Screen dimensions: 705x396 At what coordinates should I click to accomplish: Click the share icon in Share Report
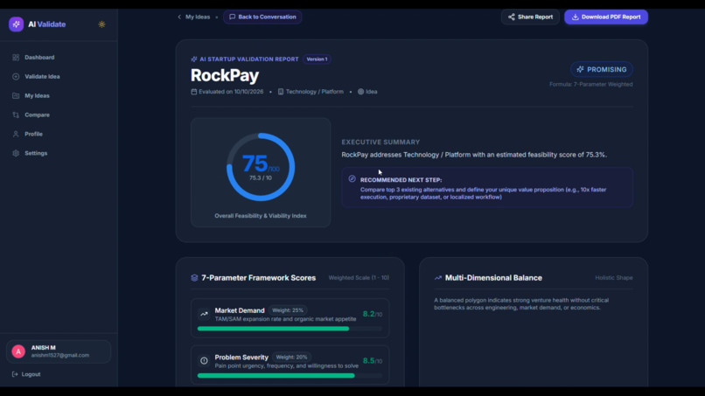512,17
